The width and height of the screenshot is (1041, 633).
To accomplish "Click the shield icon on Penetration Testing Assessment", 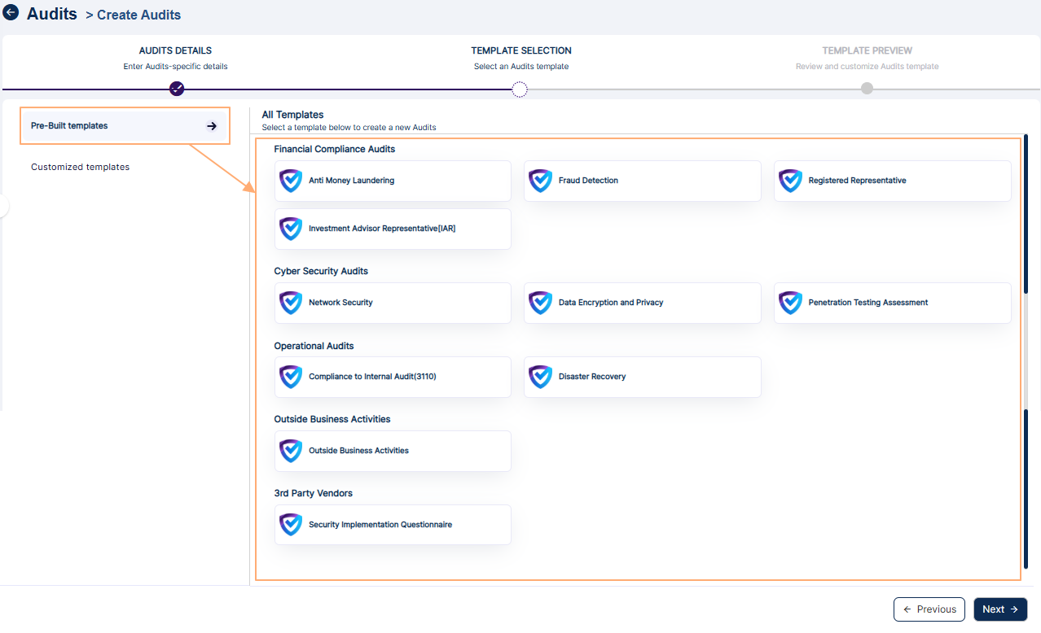I will (790, 303).
